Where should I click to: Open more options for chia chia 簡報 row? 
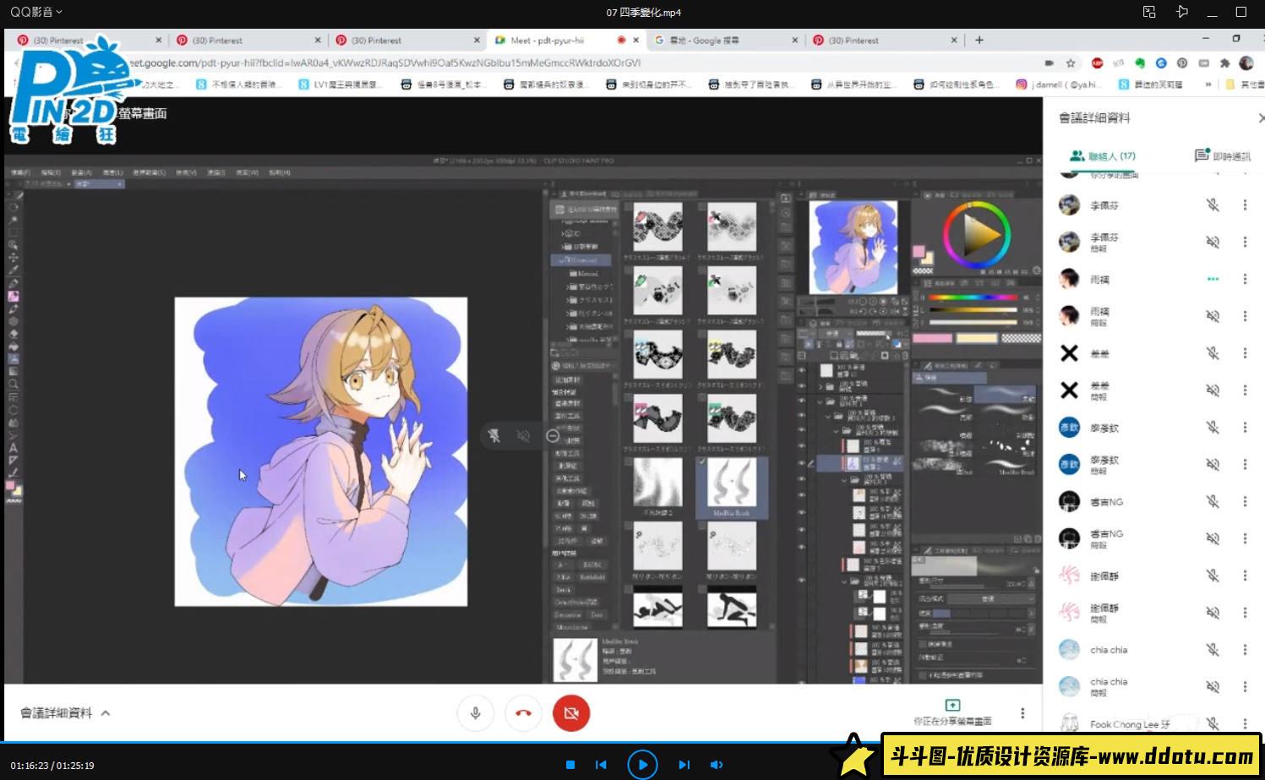pyautogui.click(x=1245, y=687)
